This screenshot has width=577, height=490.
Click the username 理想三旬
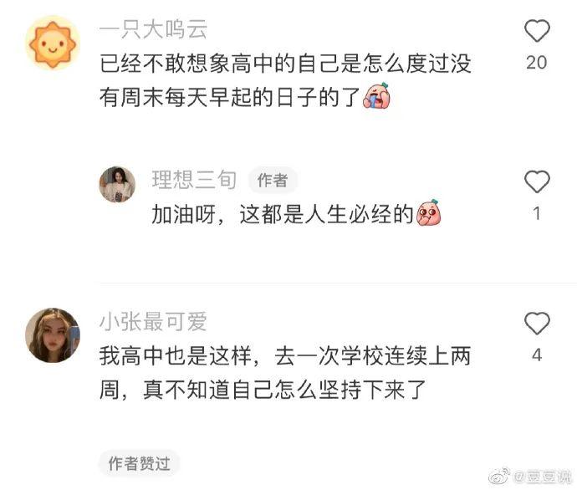pos(194,180)
